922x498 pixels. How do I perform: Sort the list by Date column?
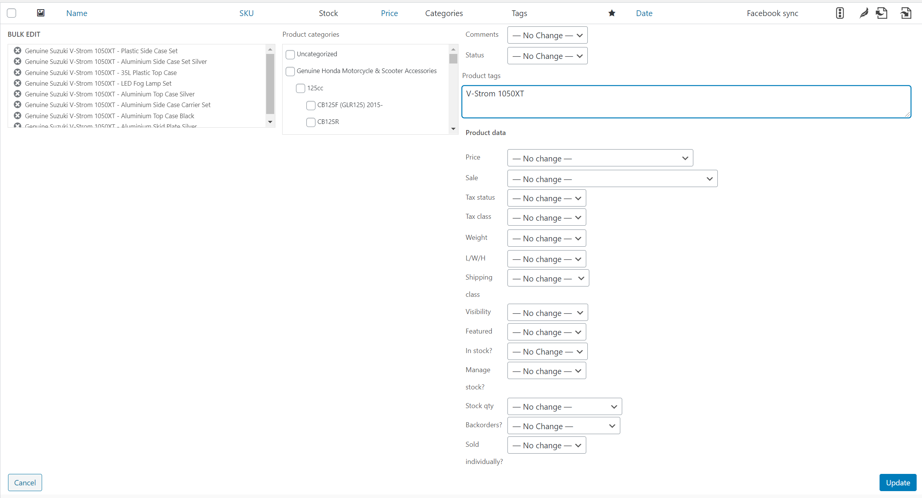[x=644, y=13]
